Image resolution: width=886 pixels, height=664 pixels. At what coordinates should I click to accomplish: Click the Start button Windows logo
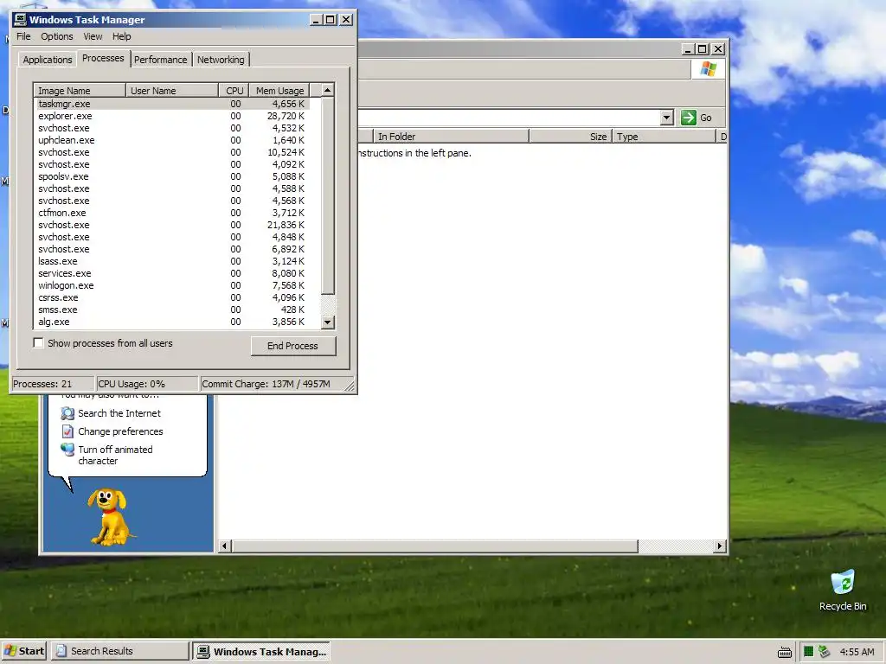pos(10,651)
